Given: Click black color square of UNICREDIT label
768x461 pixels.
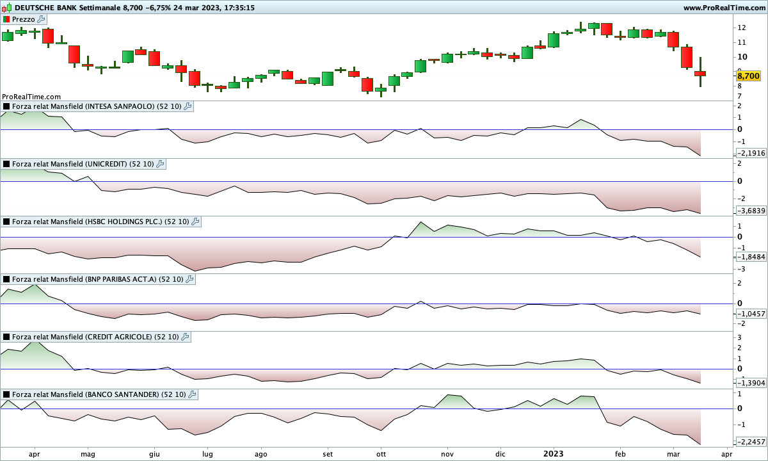Looking at the screenshot, I should click(x=7, y=164).
